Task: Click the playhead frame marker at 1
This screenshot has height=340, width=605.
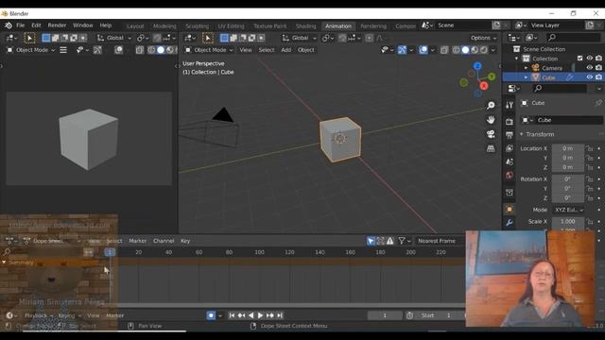Action: [110, 252]
